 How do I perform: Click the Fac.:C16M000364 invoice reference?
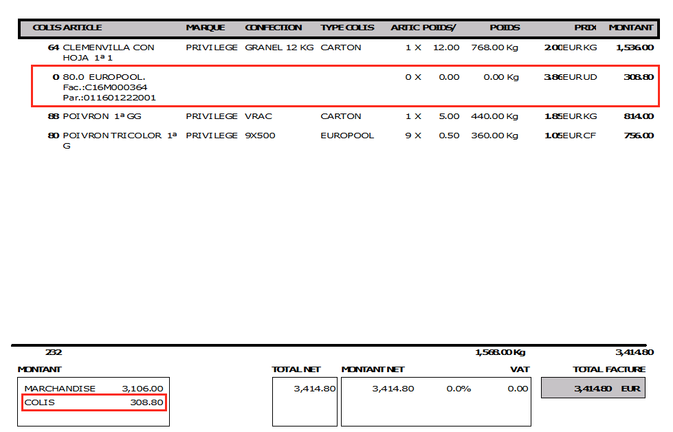pos(104,87)
